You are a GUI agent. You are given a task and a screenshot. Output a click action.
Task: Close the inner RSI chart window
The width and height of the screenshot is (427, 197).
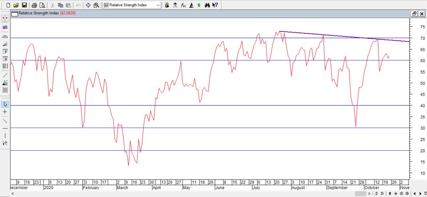[421, 14]
